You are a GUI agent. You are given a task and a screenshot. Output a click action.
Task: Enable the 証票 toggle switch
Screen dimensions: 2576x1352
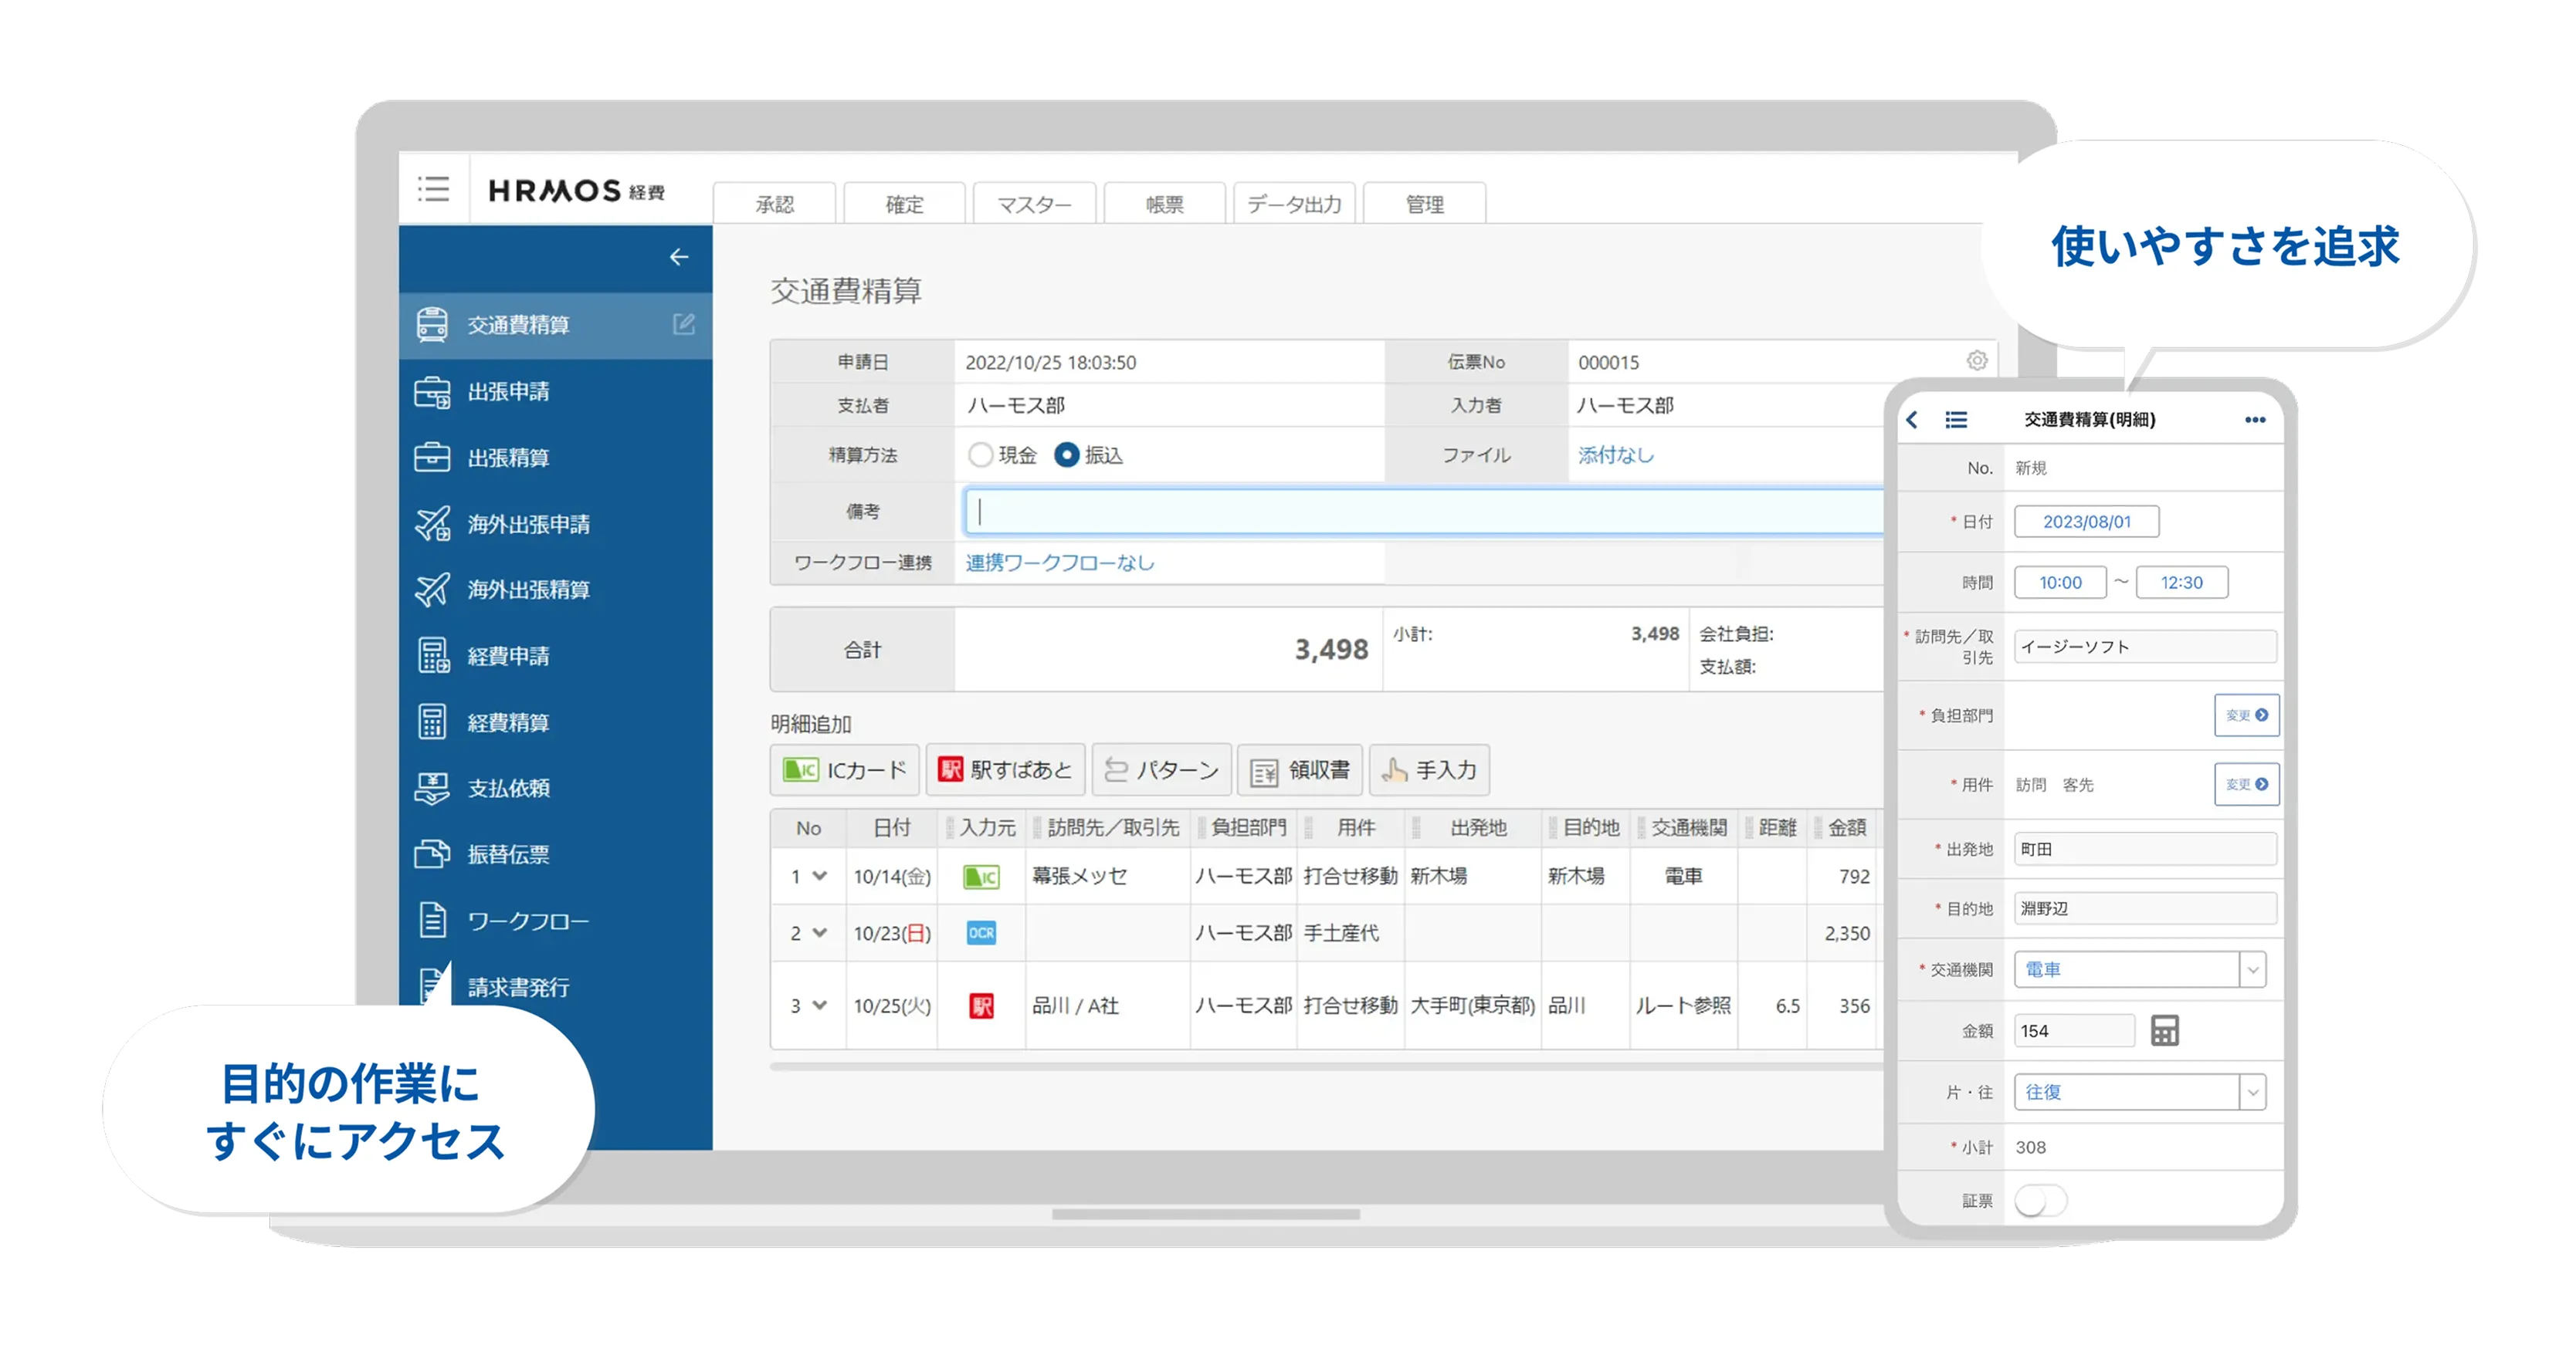click(2040, 1201)
